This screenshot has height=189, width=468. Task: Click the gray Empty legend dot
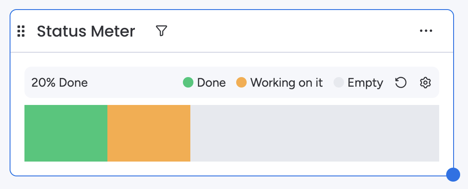pyautogui.click(x=339, y=82)
